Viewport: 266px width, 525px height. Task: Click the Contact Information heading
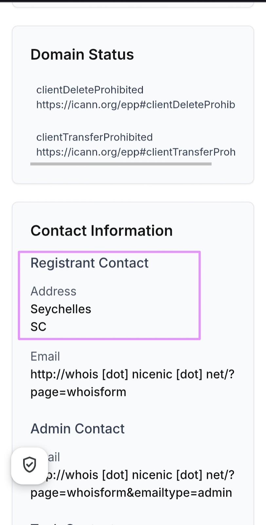(101, 231)
